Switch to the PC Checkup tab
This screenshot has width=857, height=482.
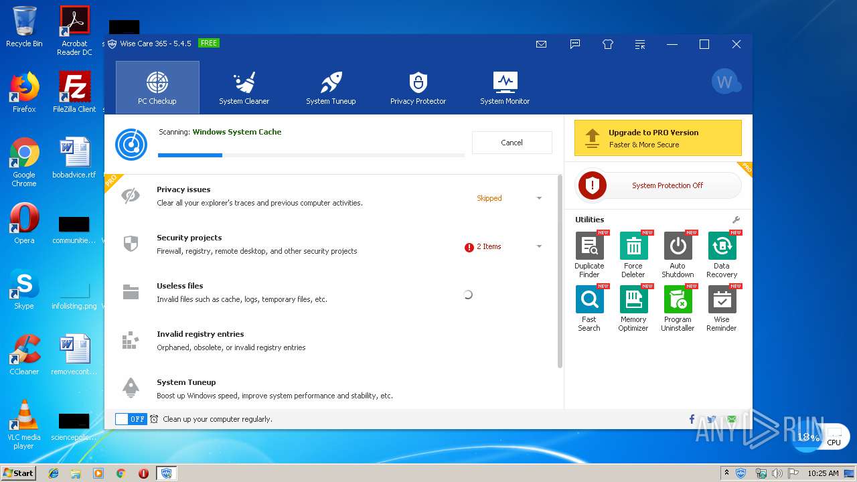[157, 87]
